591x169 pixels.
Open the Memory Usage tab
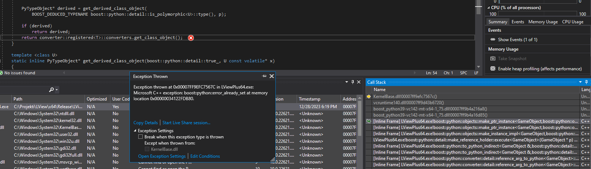click(x=543, y=22)
